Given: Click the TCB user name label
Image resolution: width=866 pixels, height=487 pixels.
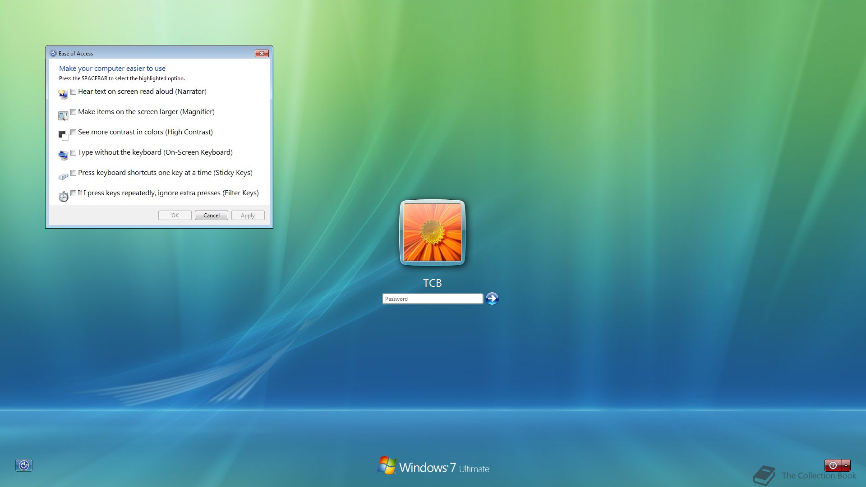Looking at the screenshot, I should (x=433, y=283).
